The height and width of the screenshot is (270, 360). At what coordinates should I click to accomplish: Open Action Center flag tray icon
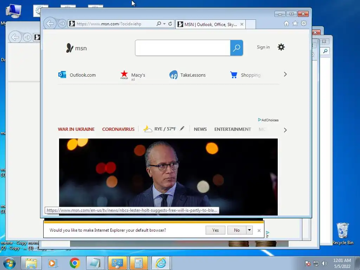tap(307, 263)
